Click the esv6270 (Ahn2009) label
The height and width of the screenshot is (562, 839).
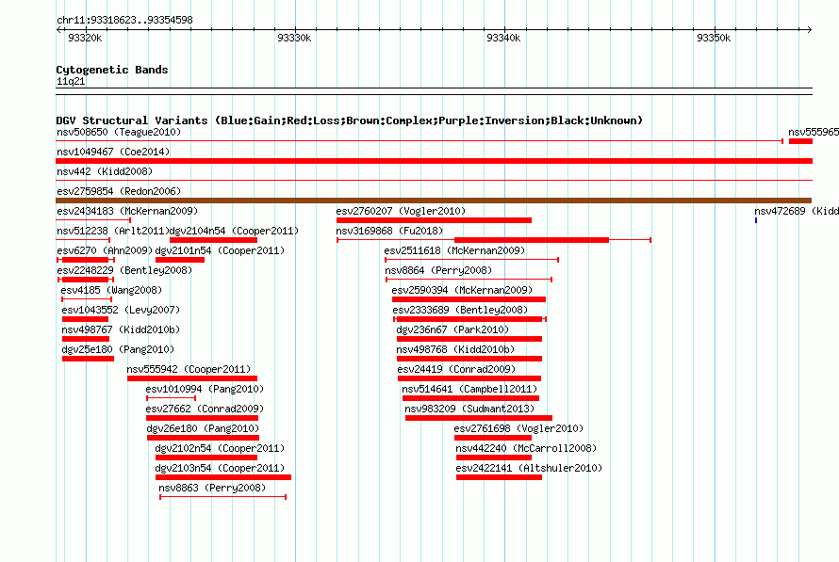105,250
